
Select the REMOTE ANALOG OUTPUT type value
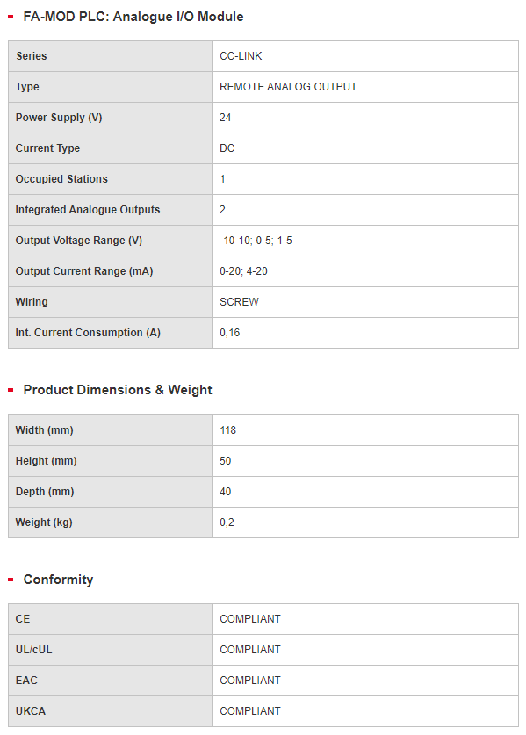(288, 87)
